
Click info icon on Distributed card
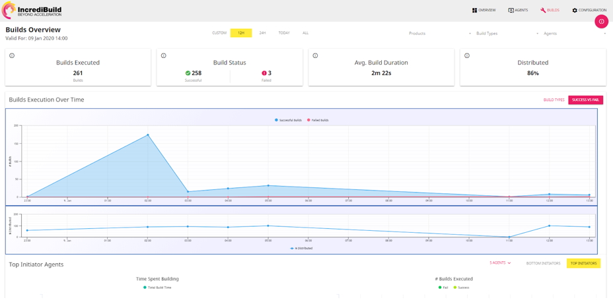click(467, 55)
